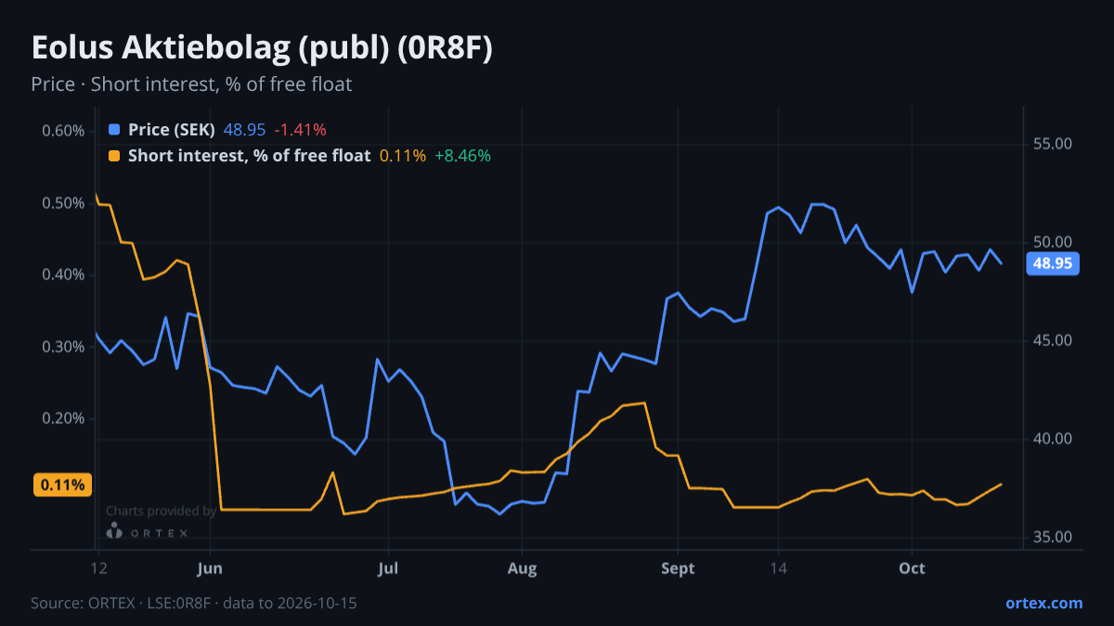Click the Jul date axis label
The height and width of the screenshot is (626, 1114).
(388, 569)
